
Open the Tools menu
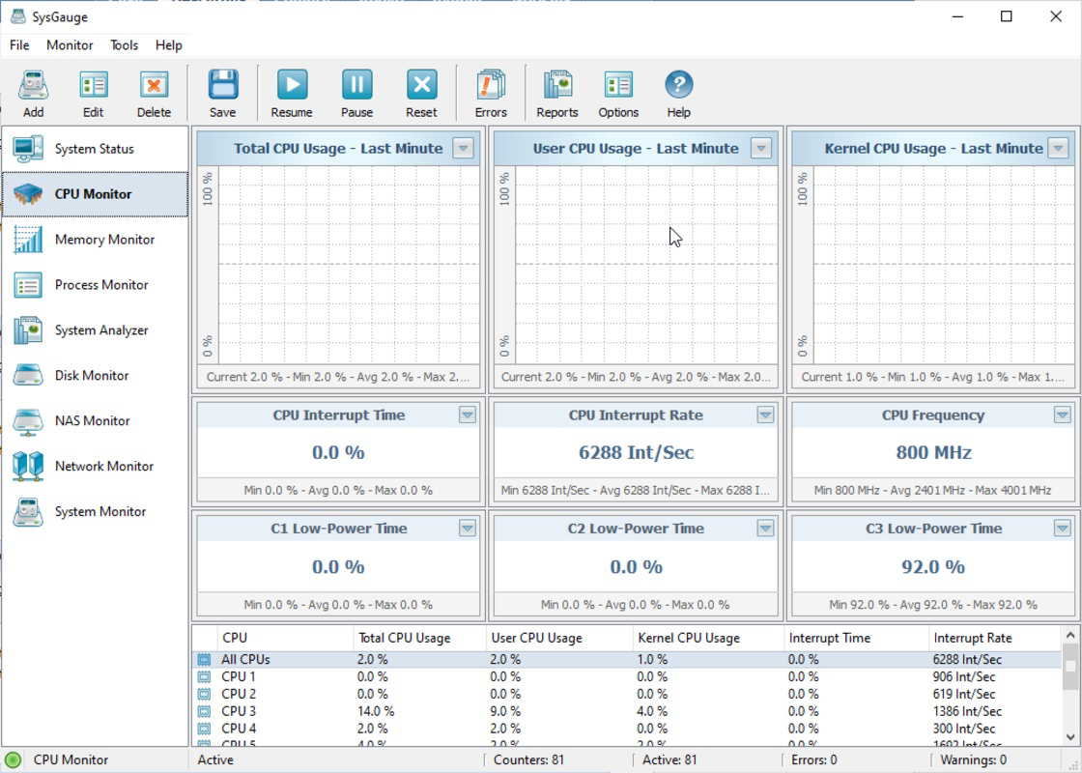point(125,45)
